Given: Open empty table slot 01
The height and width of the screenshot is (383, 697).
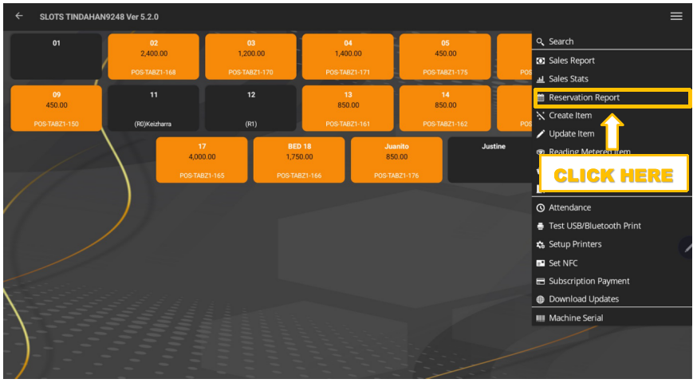Looking at the screenshot, I should coord(56,56).
